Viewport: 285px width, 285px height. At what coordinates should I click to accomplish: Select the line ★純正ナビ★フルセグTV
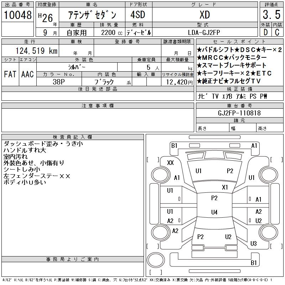point(229,81)
